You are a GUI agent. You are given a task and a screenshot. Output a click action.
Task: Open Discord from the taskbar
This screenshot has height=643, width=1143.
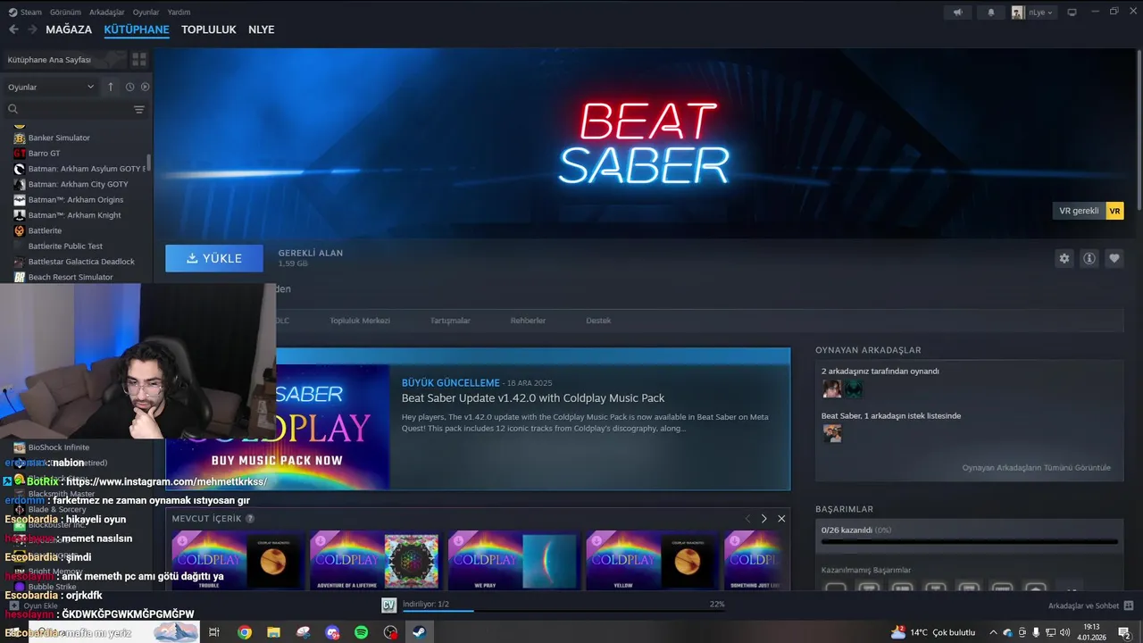332,632
